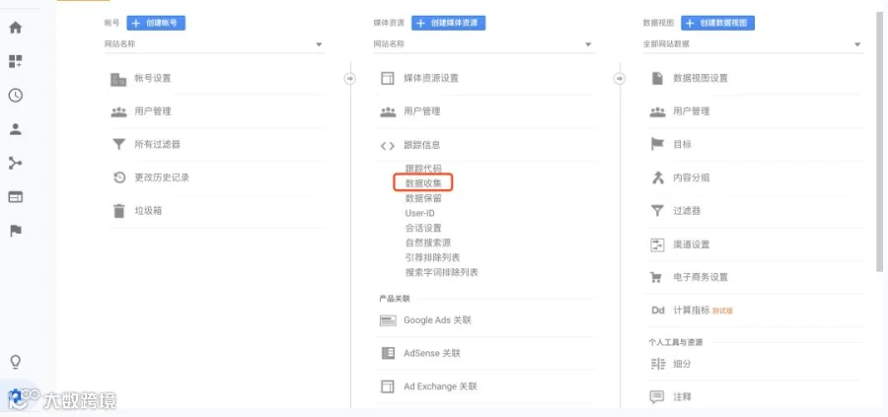Open 用户管理 in the 媒体资源 column

[x=422, y=111]
